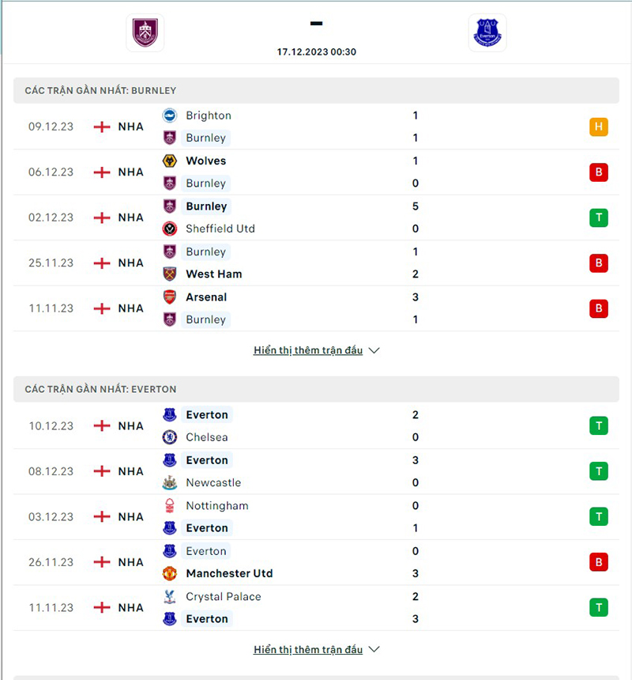This screenshot has width=632, height=680.
Task: Expand more Burnley matches with the chevron
Action: click(373, 350)
